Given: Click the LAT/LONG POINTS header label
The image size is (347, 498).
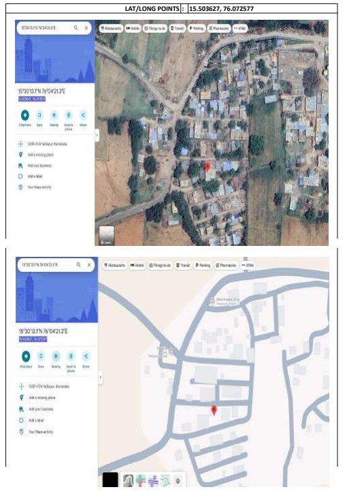Looking at the screenshot, I should (152, 9).
